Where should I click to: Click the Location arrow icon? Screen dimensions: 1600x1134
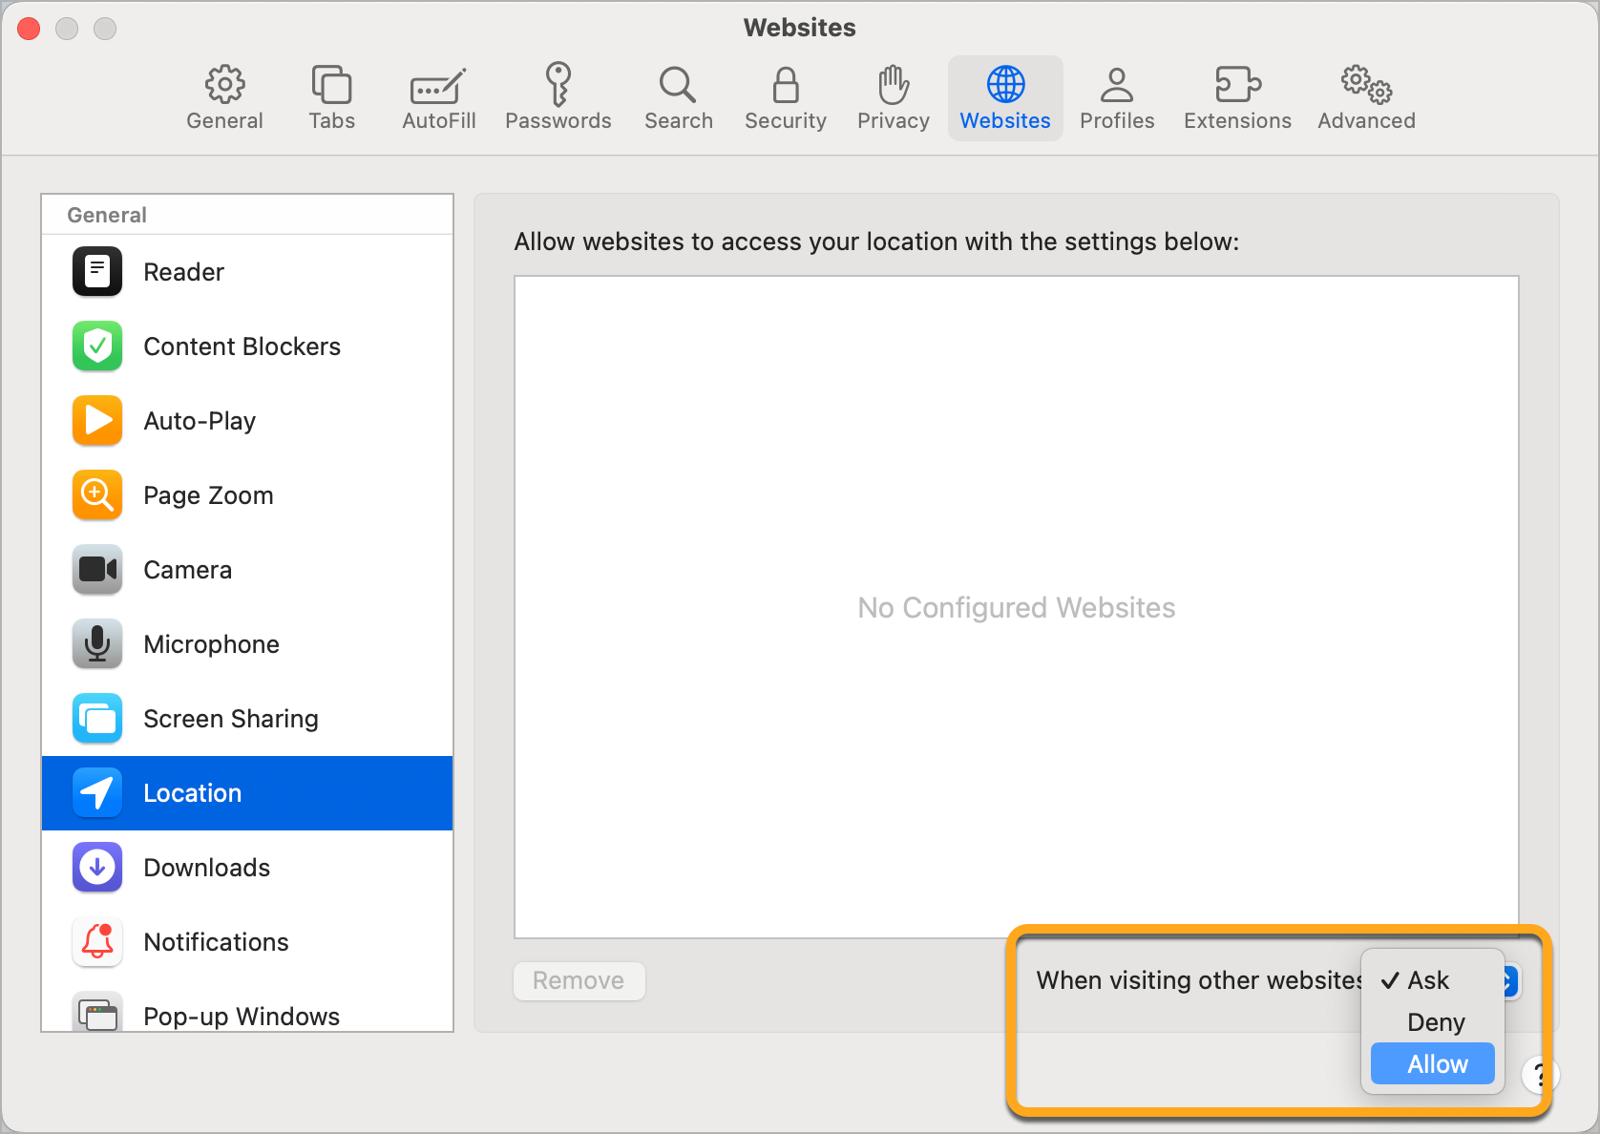[97, 793]
